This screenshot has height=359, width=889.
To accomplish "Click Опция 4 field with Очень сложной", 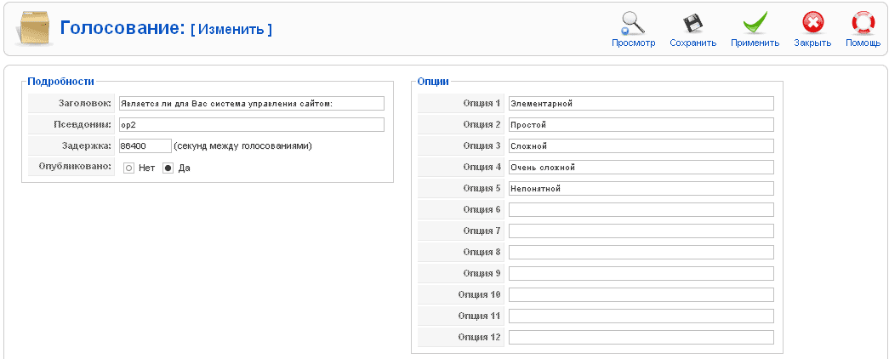I will tap(641, 168).
